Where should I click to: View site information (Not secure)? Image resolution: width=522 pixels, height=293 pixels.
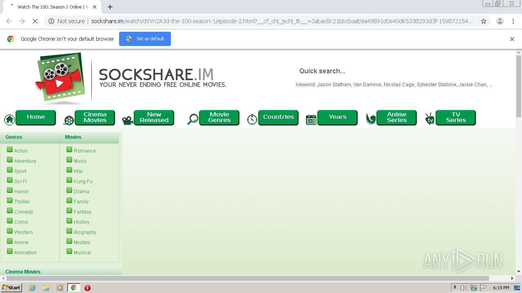coord(66,21)
